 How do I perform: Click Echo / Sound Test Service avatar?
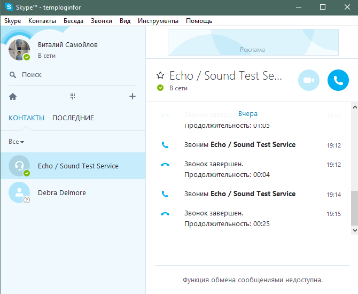(19, 166)
